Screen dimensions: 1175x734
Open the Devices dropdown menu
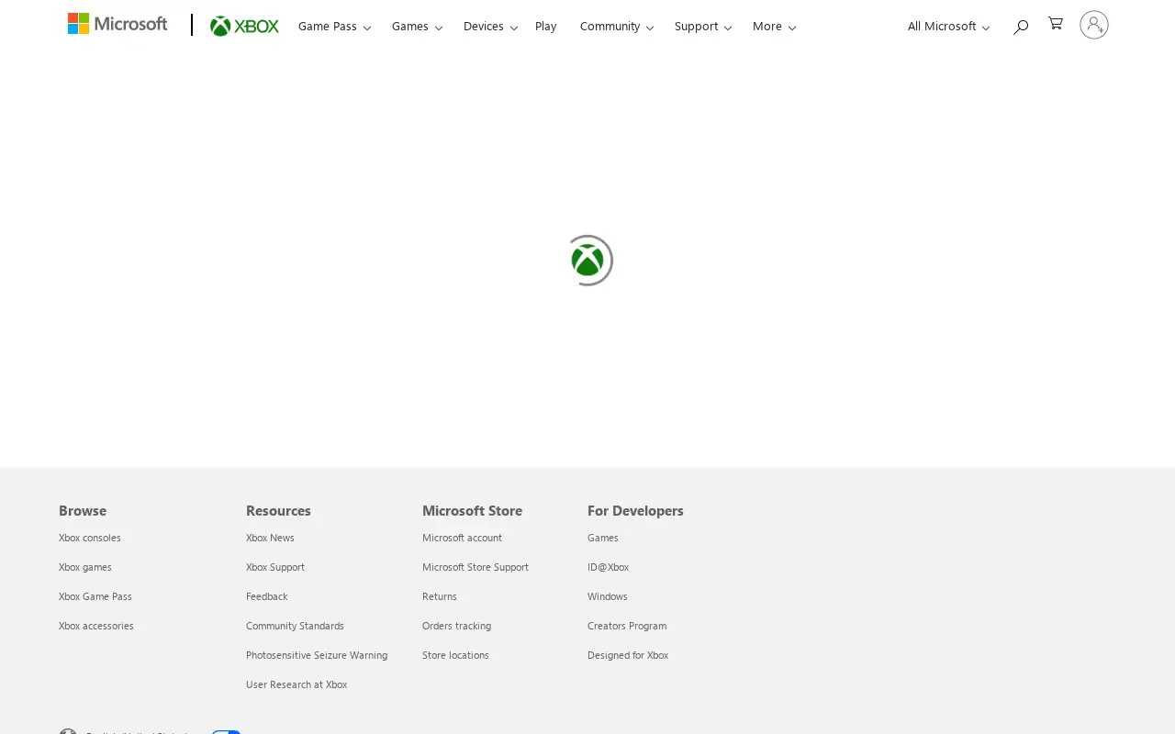coord(490,27)
